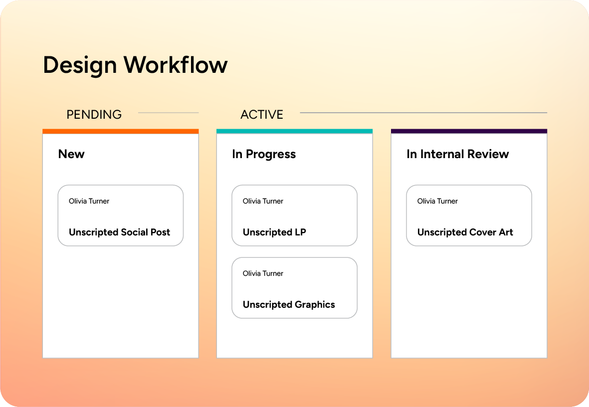Click Olivia Turner on the Unscripted Graphics card
Screen dimensions: 589x407
[263, 273]
